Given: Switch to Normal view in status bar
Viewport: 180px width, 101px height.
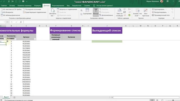Looking at the screenshot, I should [152, 100].
